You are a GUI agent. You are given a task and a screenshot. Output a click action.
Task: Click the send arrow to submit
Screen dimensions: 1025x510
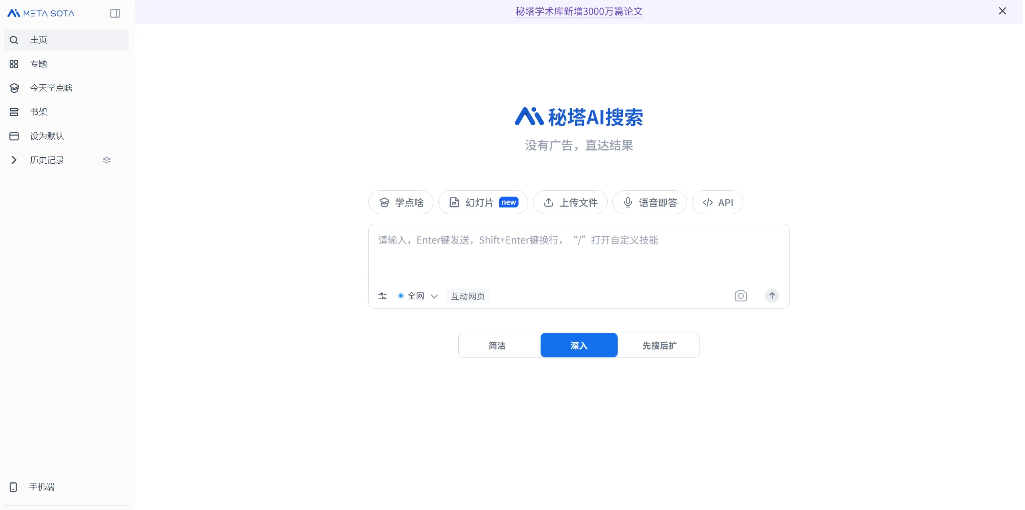(772, 296)
